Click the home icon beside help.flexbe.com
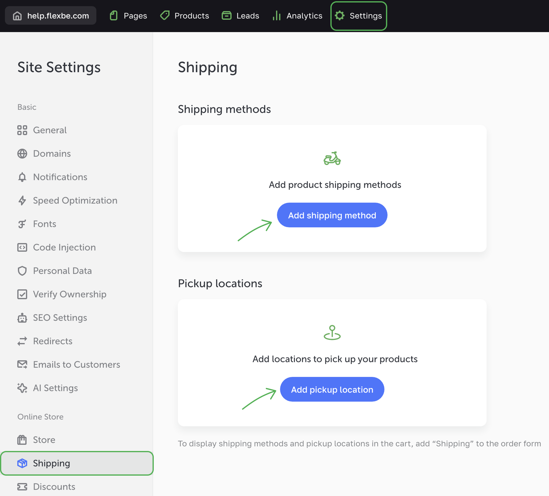The image size is (549, 496). click(x=17, y=16)
